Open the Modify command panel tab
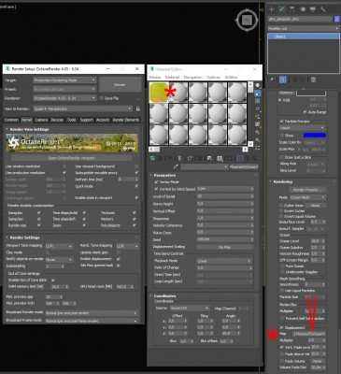The width and height of the screenshot is (341, 374). (281, 9)
